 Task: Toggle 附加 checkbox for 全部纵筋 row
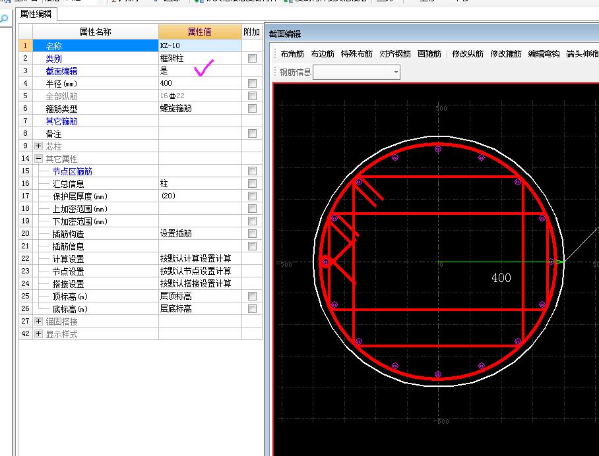[x=252, y=96]
